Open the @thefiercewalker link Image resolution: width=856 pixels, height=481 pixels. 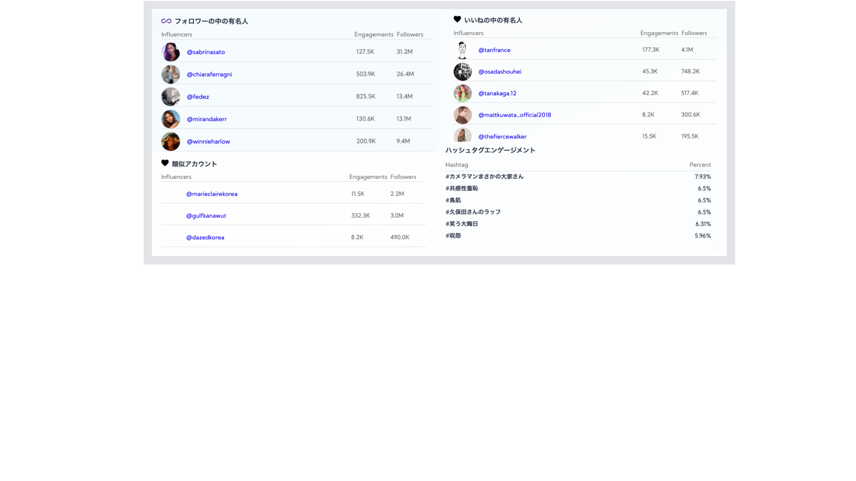(x=502, y=136)
